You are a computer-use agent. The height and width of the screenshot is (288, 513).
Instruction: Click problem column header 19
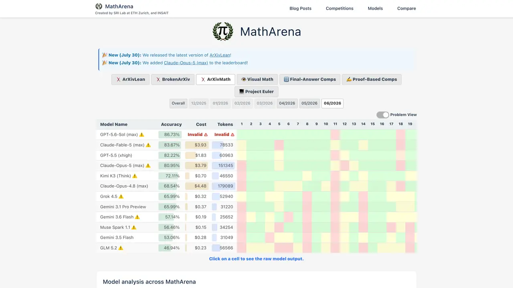(410, 124)
